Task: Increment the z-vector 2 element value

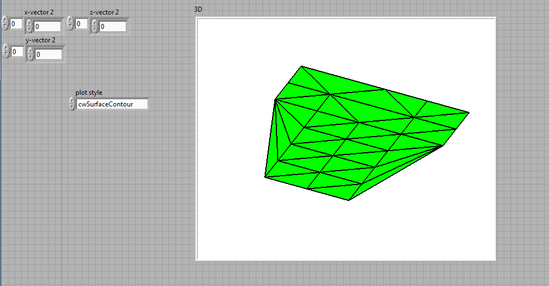Action: pyautogui.click(x=95, y=23)
